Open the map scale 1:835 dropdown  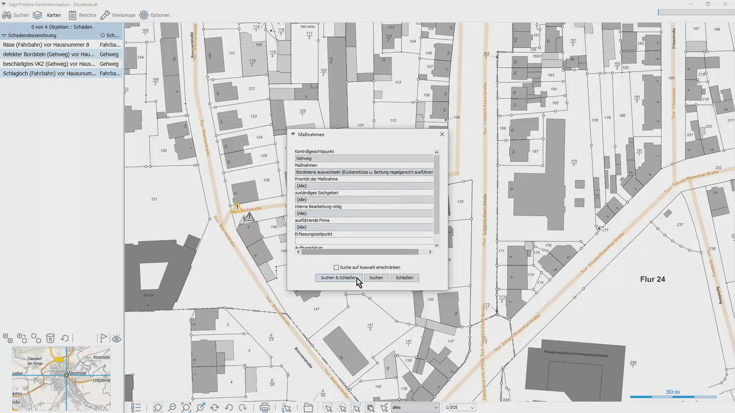tap(472, 408)
